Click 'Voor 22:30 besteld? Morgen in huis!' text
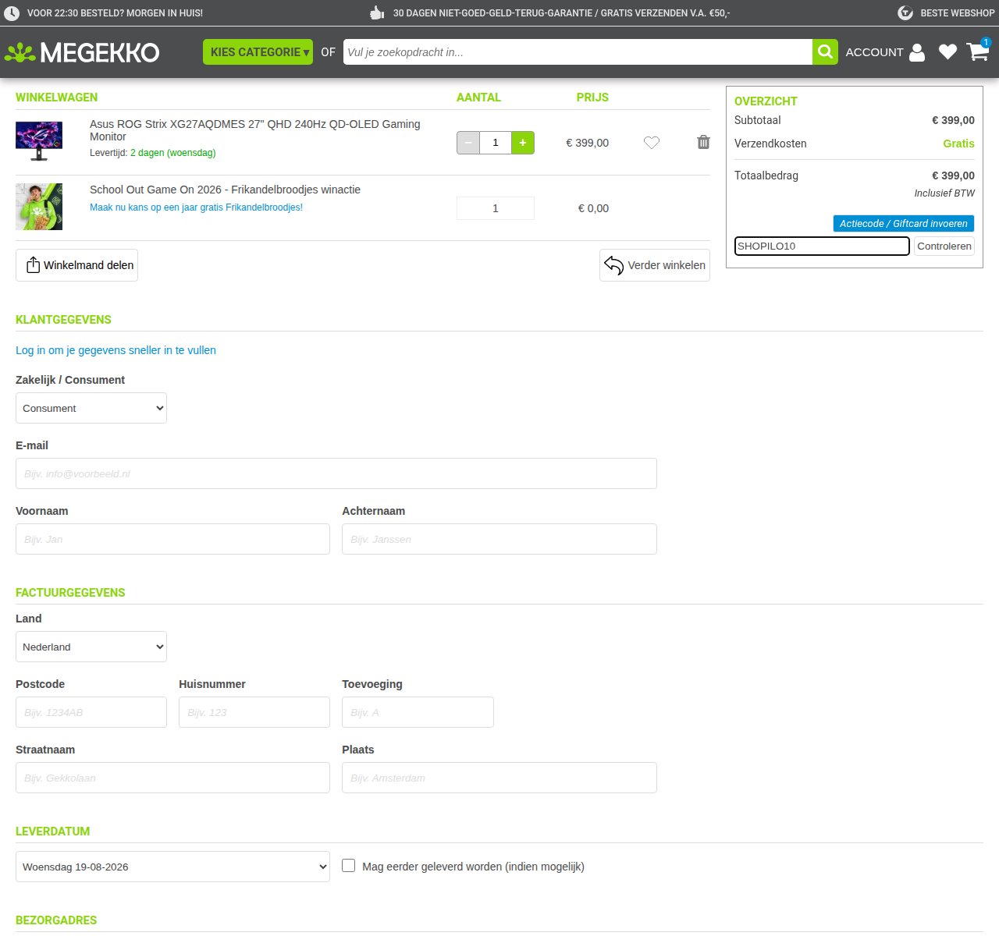This screenshot has height=936, width=999. point(115,13)
